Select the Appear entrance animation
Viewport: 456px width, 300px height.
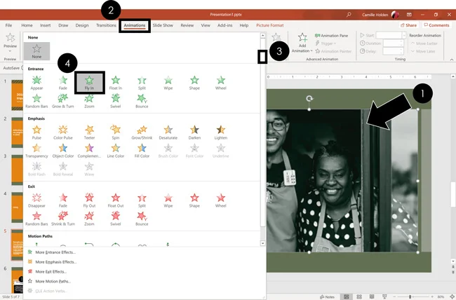tap(36, 83)
